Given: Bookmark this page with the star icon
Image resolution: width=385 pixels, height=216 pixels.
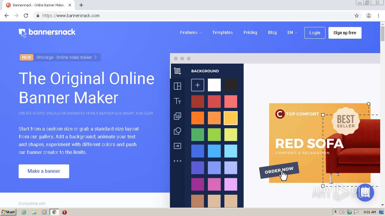Looking at the screenshot, I should [357, 16].
